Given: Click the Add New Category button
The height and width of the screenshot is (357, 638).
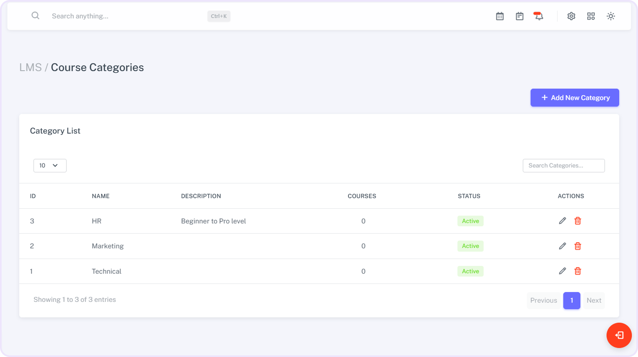Looking at the screenshot, I should coord(574,98).
